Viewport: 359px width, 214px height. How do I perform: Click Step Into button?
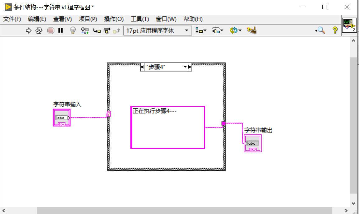tap(97, 30)
